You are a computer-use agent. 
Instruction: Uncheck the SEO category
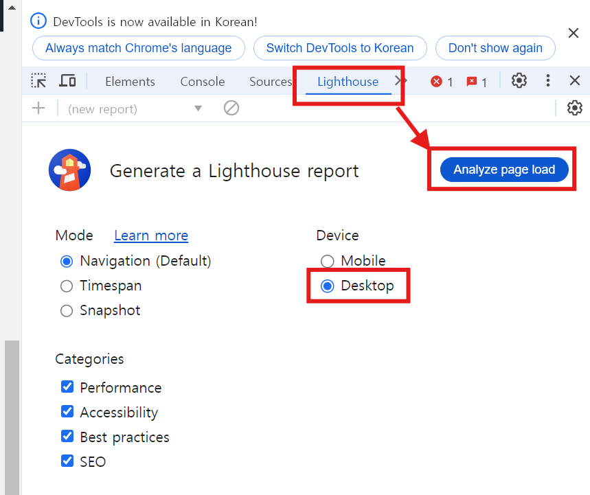coord(67,461)
